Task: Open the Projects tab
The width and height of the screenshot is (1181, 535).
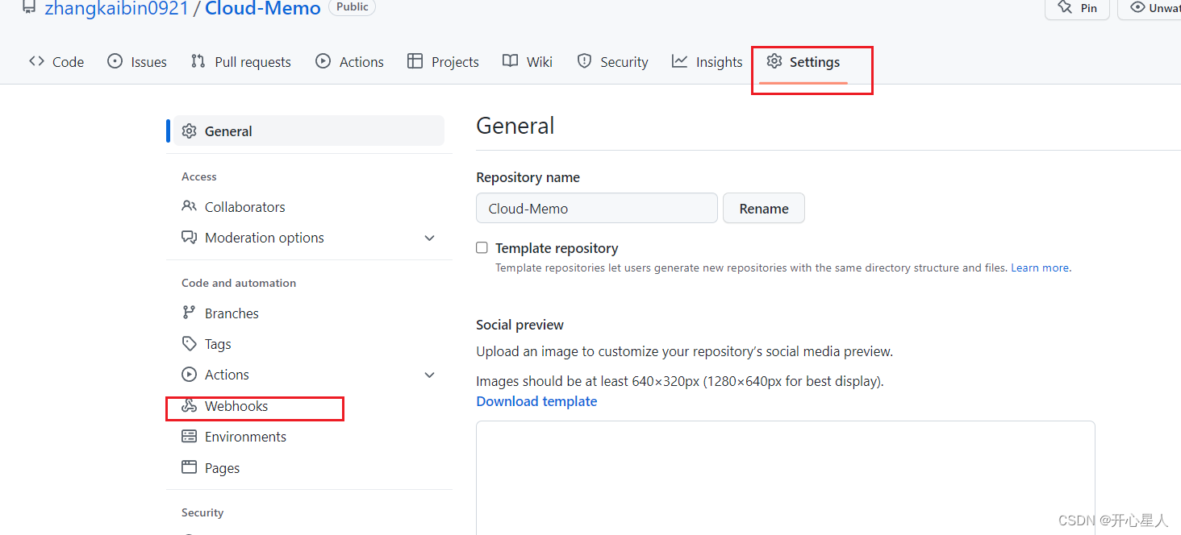Action: 443,62
